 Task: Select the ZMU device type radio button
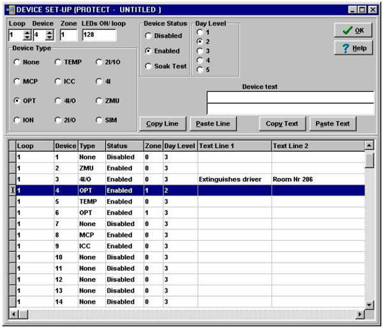(100, 101)
